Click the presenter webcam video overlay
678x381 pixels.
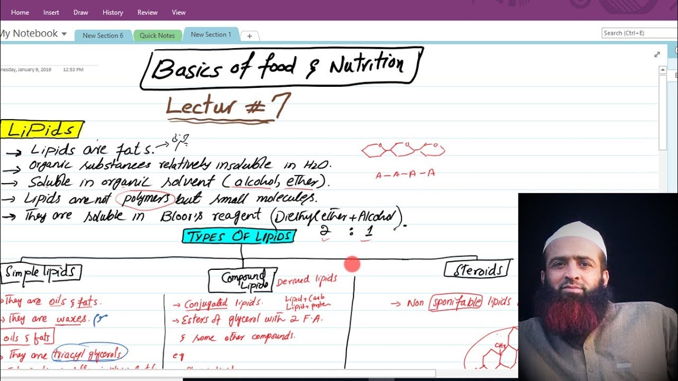[598, 286]
